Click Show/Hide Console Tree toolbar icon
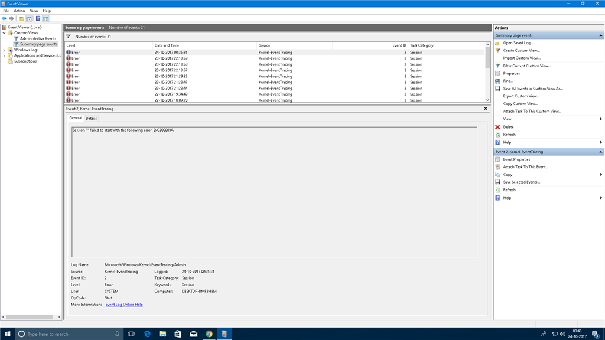The image size is (605, 340). pos(29,18)
